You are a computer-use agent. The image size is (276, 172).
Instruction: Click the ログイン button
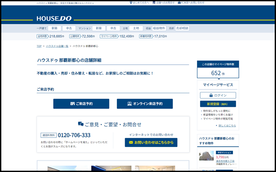pyautogui.click(x=218, y=95)
